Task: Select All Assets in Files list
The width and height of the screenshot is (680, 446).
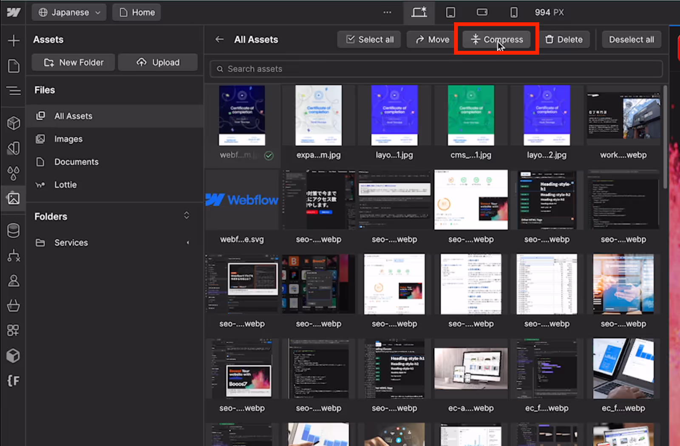Action: click(115, 116)
